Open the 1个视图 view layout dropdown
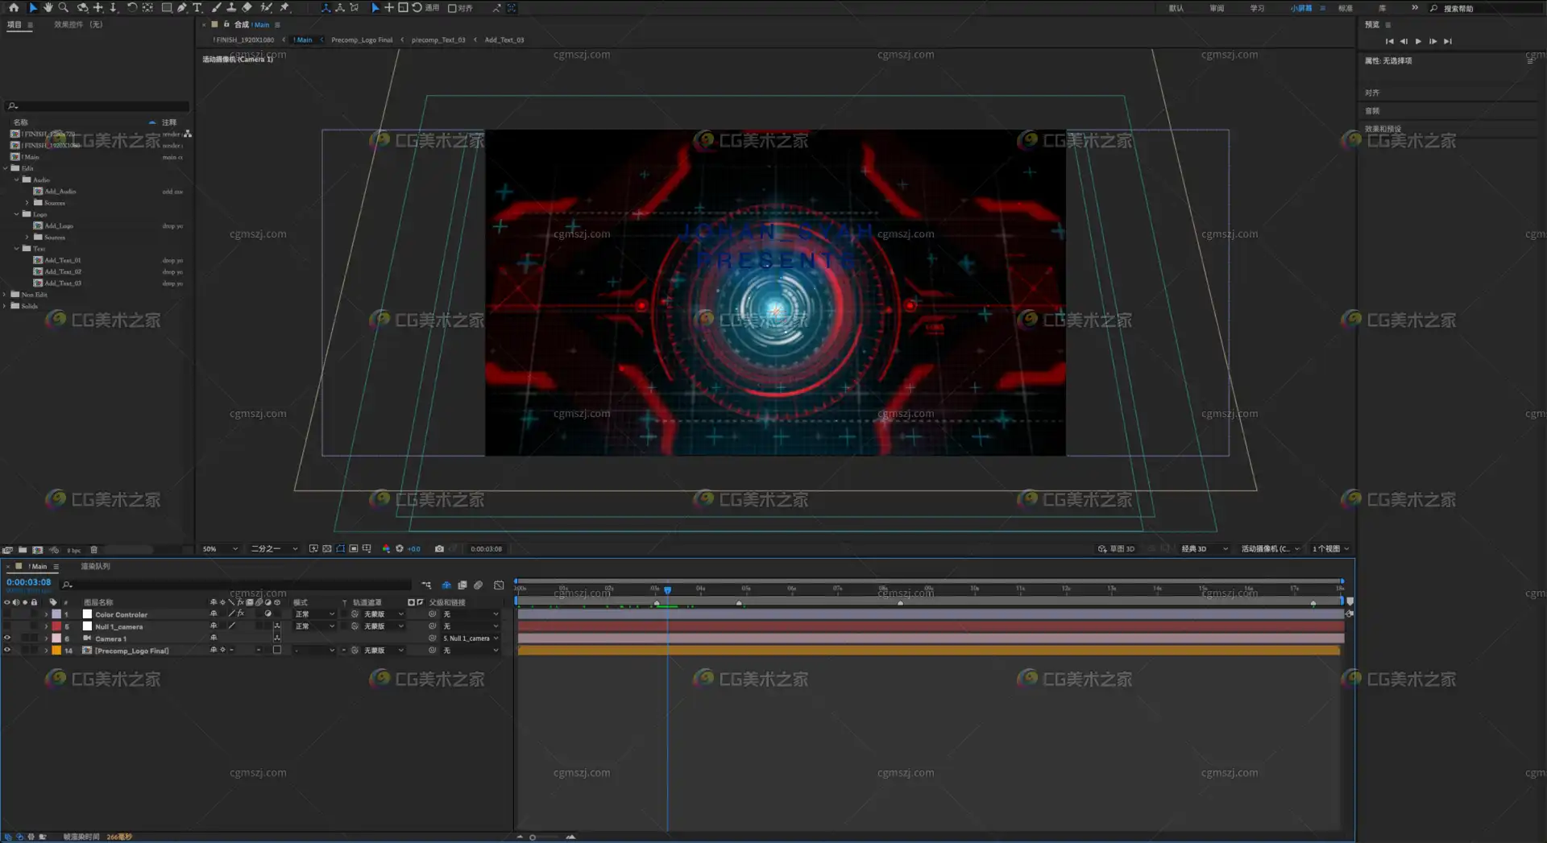This screenshot has height=843, width=1547. click(1330, 548)
